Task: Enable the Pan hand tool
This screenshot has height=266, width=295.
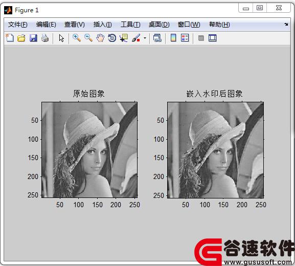Action: tap(100, 38)
